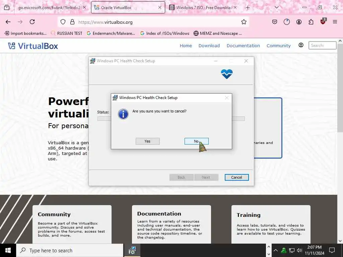
Task: Close the Oracle VirtualBox tab
Action: 160,8
